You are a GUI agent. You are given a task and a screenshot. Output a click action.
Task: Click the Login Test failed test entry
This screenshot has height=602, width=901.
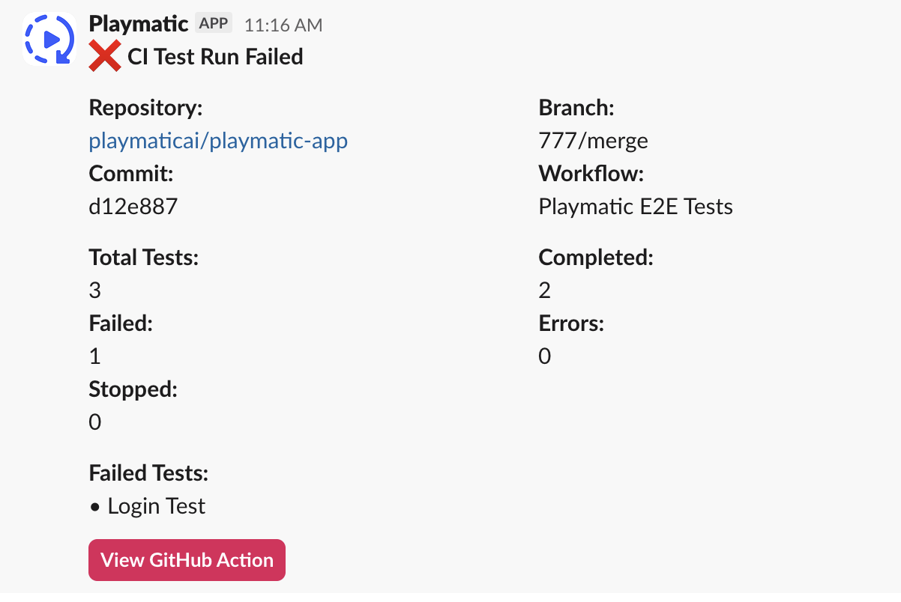(156, 506)
